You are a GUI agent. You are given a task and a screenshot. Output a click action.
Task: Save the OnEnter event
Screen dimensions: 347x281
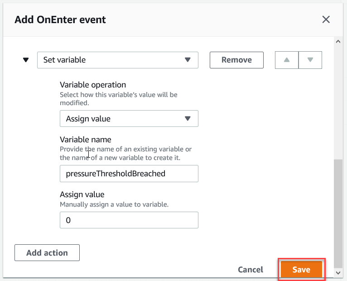[301, 270]
